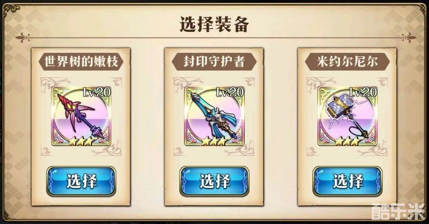Click Lv.20 badge on the hammer icon
Viewport: 429px width, 224px height.
363,92
